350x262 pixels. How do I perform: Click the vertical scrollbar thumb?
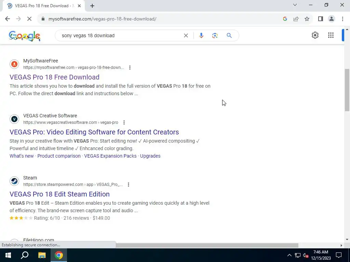coord(347,90)
